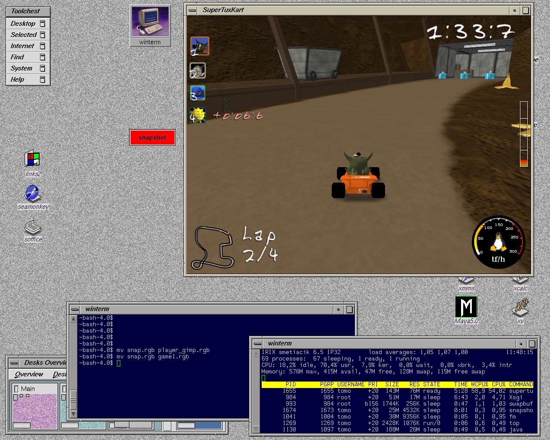Toggle the Main desk checkbox indicator

16,389
